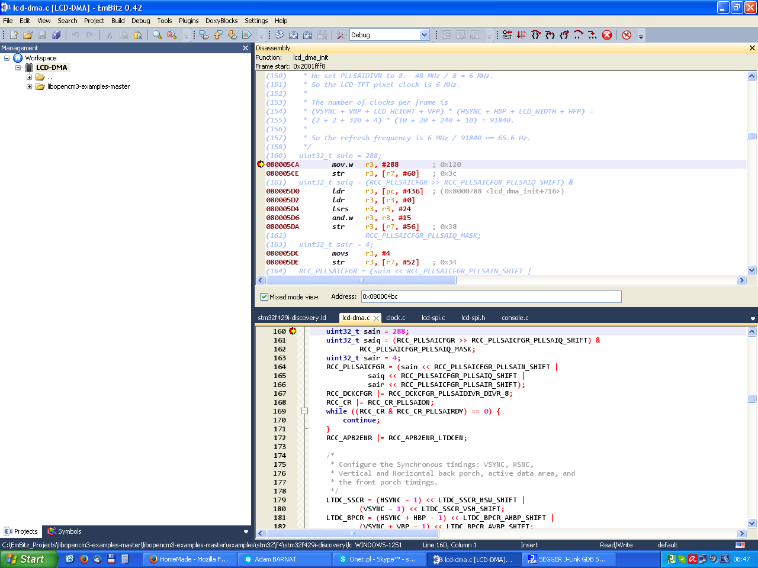The height and width of the screenshot is (568, 758).
Task: Click the Address input field
Action: point(490,296)
